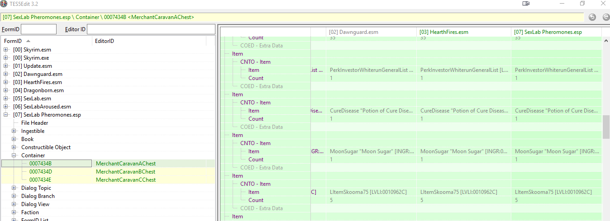
Task: Expand the [03] HearthFires.esm node
Action: click(x=6, y=82)
